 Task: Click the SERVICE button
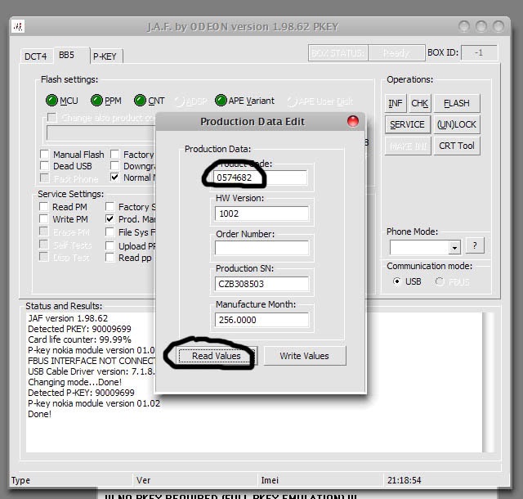click(408, 124)
